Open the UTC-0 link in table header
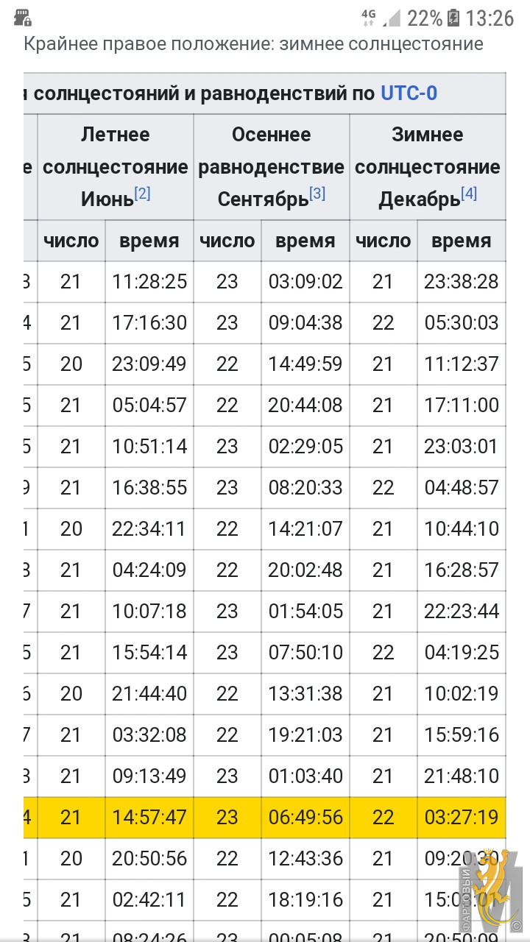Screen dimensions: 530x942 tap(409, 93)
